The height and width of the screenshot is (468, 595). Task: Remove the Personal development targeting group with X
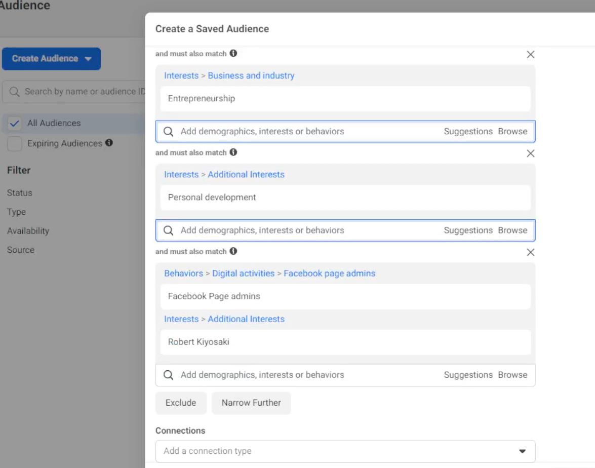(531, 153)
